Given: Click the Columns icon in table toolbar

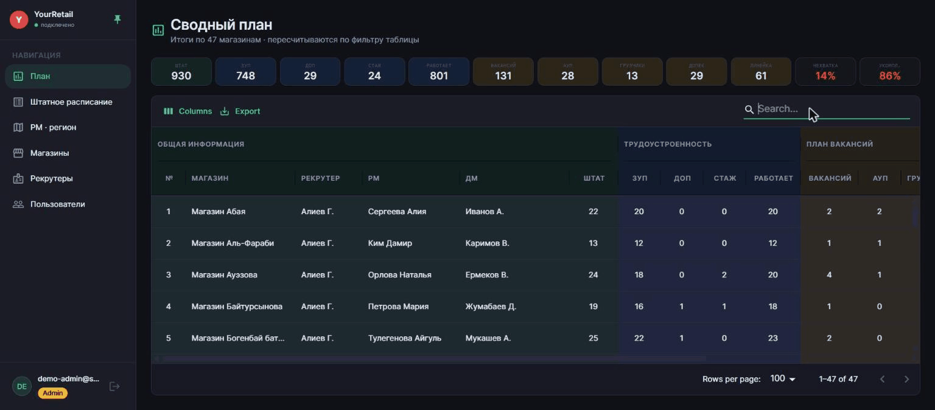Looking at the screenshot, I should [x=169, y=111].
